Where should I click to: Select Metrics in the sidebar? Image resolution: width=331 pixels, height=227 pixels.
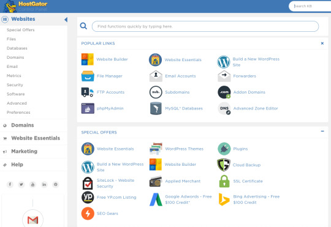point(13,76)
